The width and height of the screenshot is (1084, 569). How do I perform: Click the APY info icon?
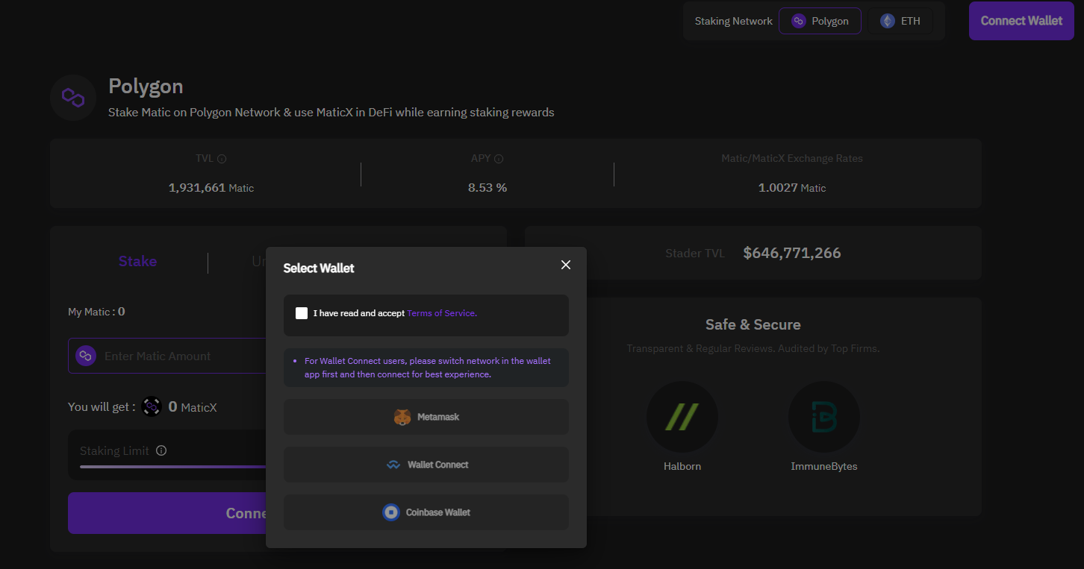coord(499,159)
